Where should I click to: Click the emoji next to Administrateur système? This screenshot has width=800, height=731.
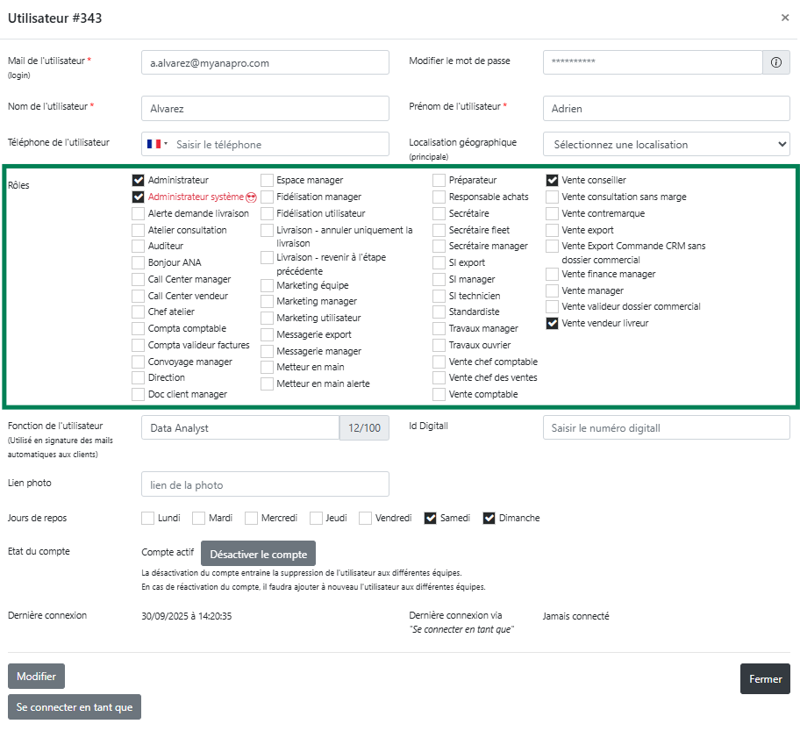click(x=251, y=197)
